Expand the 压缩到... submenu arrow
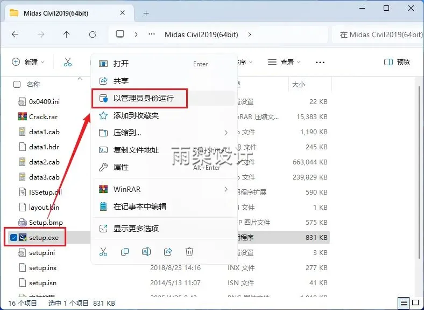 [226, 133]
